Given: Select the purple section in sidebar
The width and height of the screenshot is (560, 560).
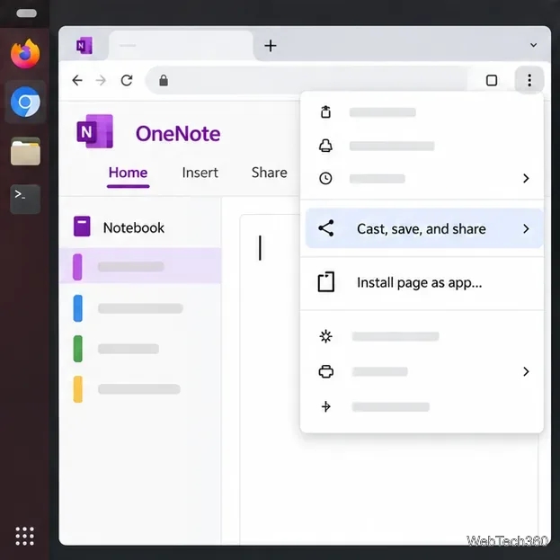Looking at the screenshot, I should [x=140, y=266].
